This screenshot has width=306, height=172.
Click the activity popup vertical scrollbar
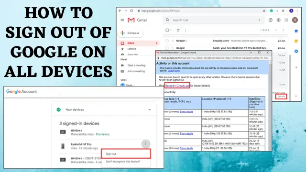270,105
